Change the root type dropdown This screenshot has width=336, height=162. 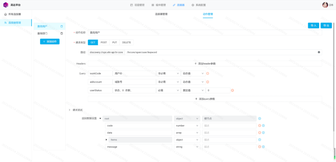click(x=187, y=118)
